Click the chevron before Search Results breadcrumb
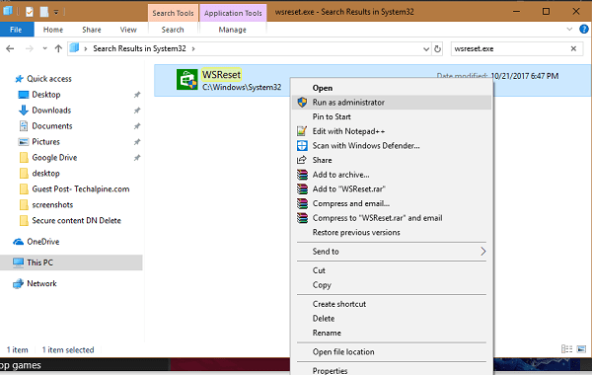 (x=86, y=48)
